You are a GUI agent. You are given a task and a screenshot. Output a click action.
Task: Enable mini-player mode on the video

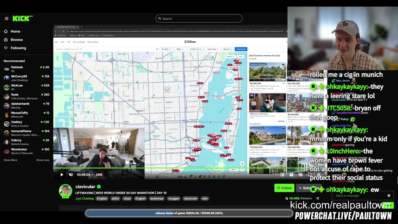click(282, 175)
